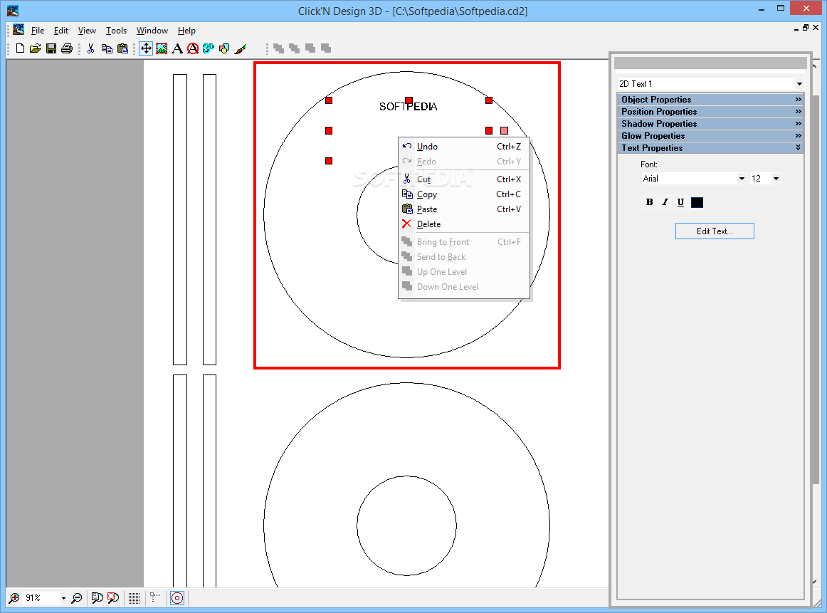Choose Paste in context menu

point(463,209)
